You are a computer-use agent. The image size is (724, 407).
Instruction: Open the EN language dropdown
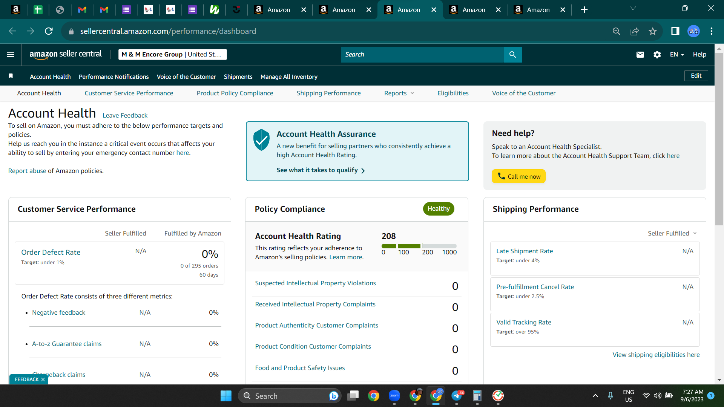677,55
